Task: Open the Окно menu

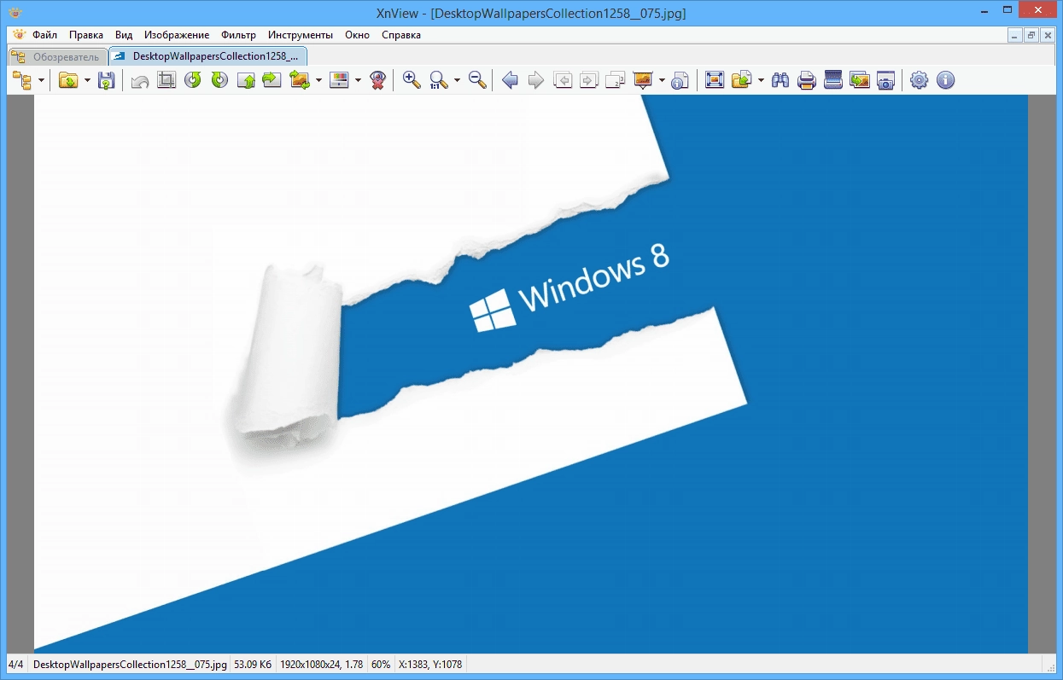Action: pyautogui.click(x=358, y=35)
